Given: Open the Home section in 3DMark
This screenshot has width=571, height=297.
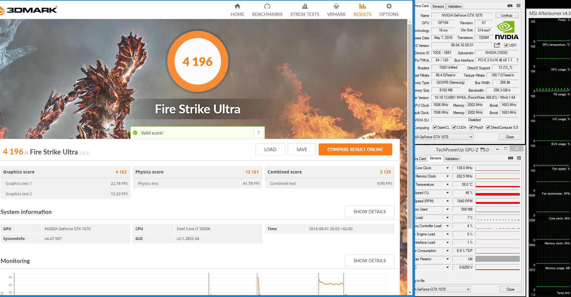Looking at the screenshot, I should pos(237,10).
